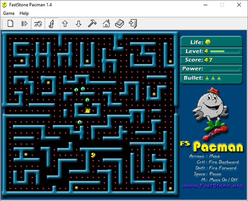Click the yellow Pacman character in the maze

coord(93,155)
